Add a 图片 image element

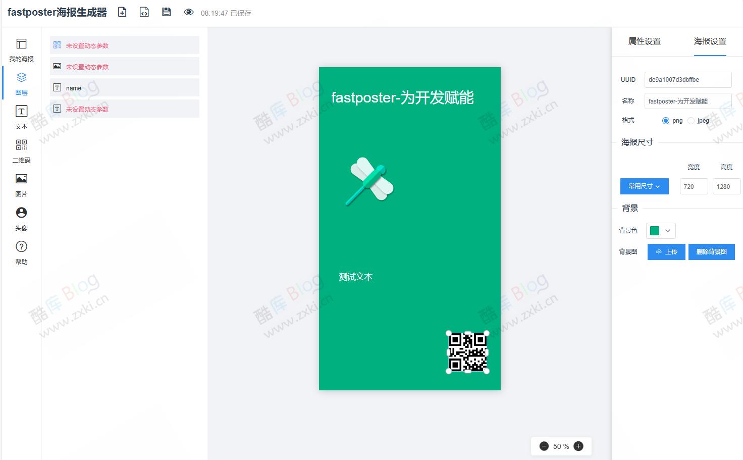click(x=21, y=185)
